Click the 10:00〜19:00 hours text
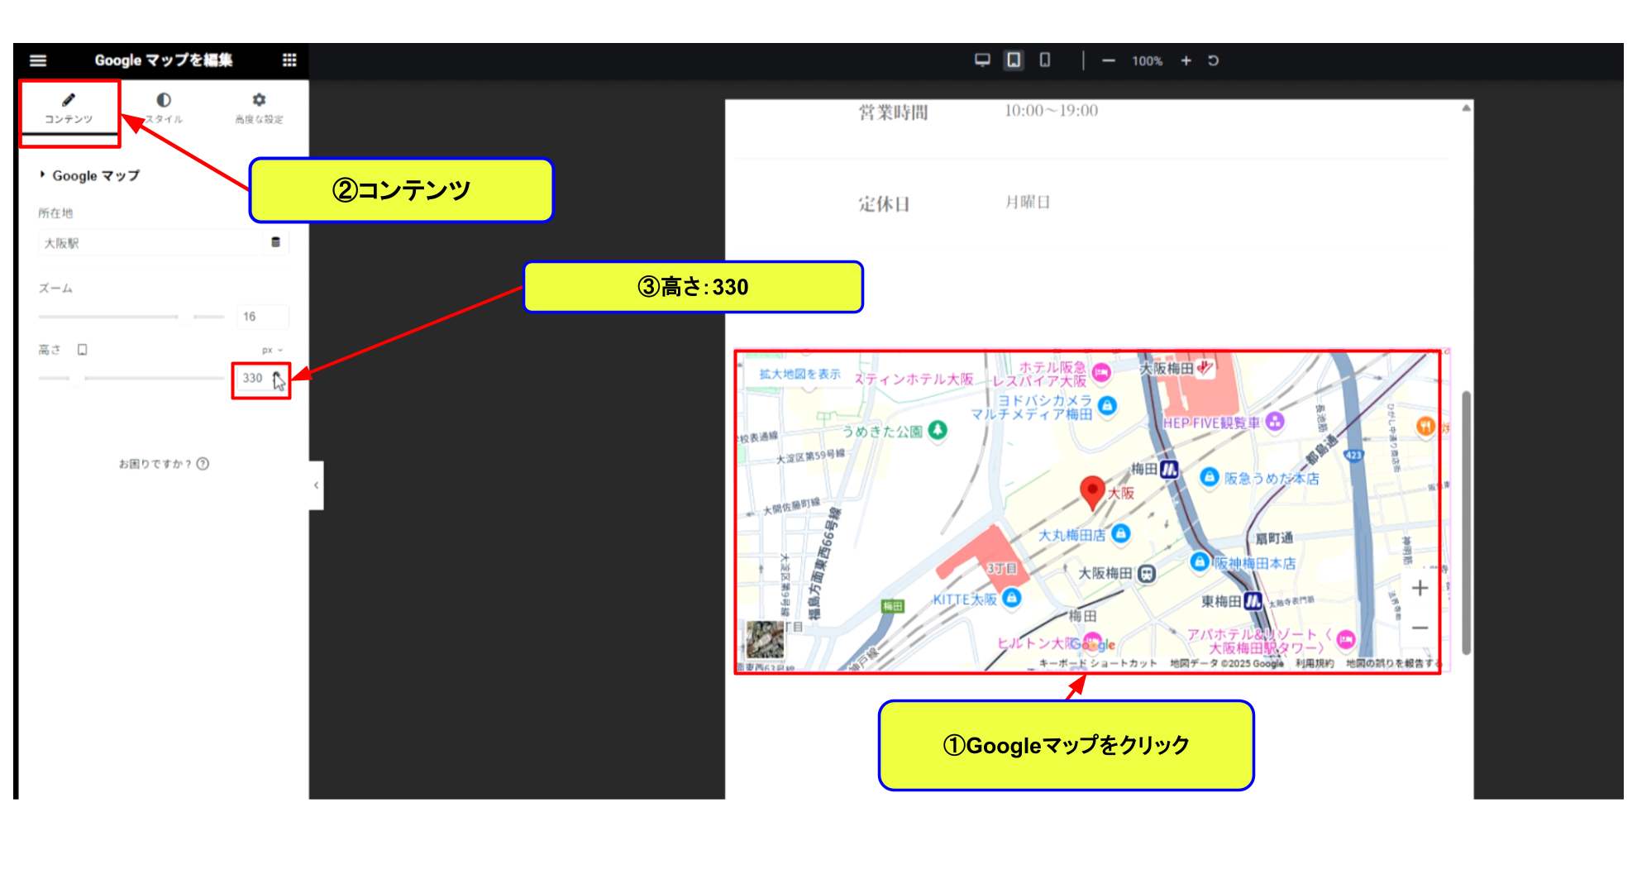Image resolution: width=1637 pixels, height=893 pixels. tap(1051, 111)
